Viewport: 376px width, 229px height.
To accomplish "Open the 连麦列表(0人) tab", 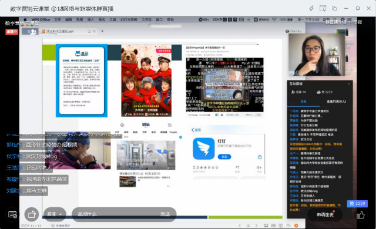I will 336,102.
